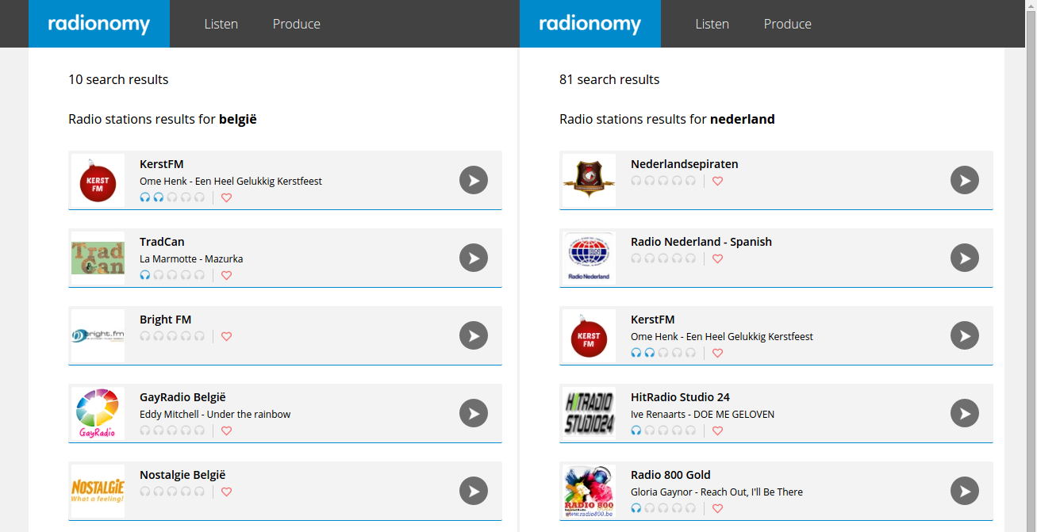
Task: Rate Nostalgie België with third headphone icon
Action: click(172, 492)
